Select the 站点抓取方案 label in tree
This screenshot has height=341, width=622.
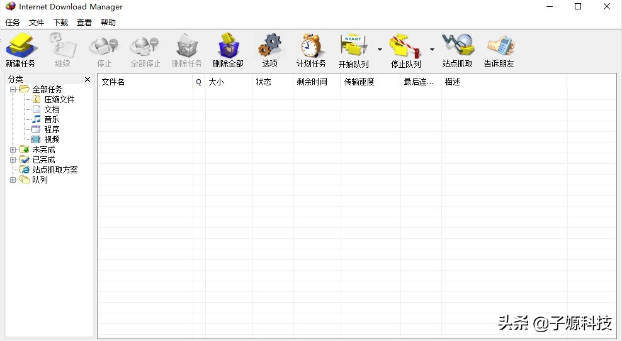[55, 170]
